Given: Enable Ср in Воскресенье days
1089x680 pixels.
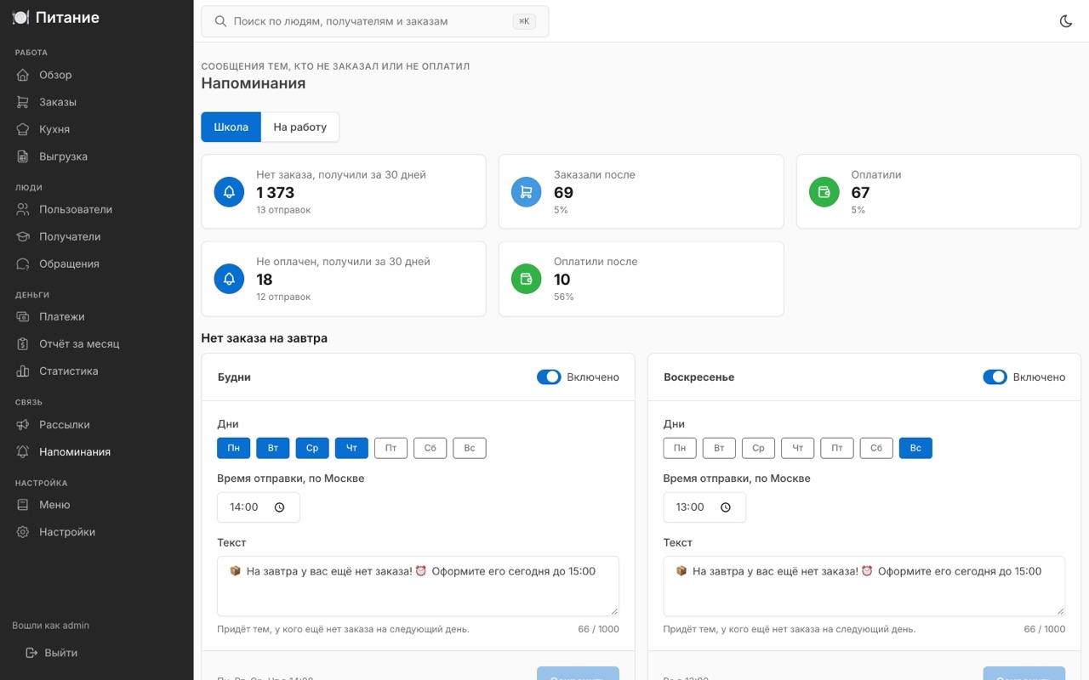Looking at the screenshot, I should 758,448.
